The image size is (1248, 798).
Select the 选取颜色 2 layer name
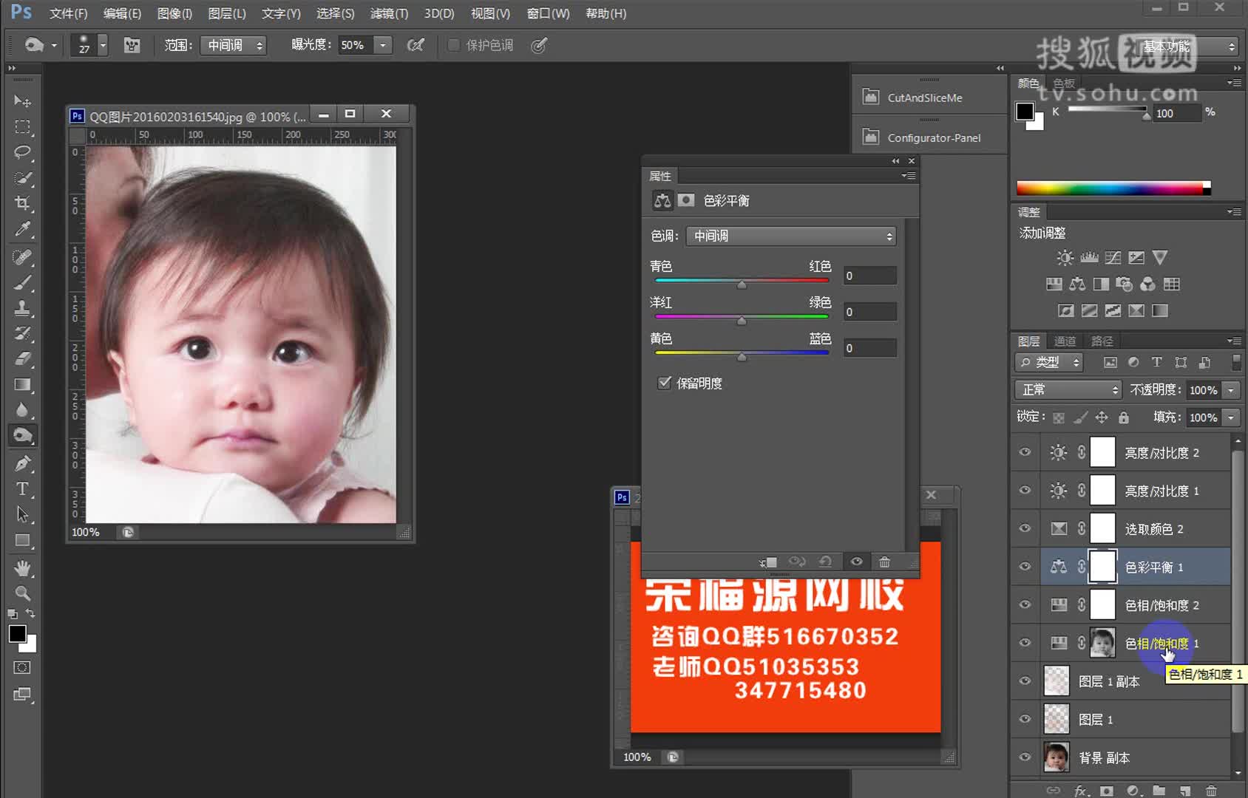coord(1153,529)
